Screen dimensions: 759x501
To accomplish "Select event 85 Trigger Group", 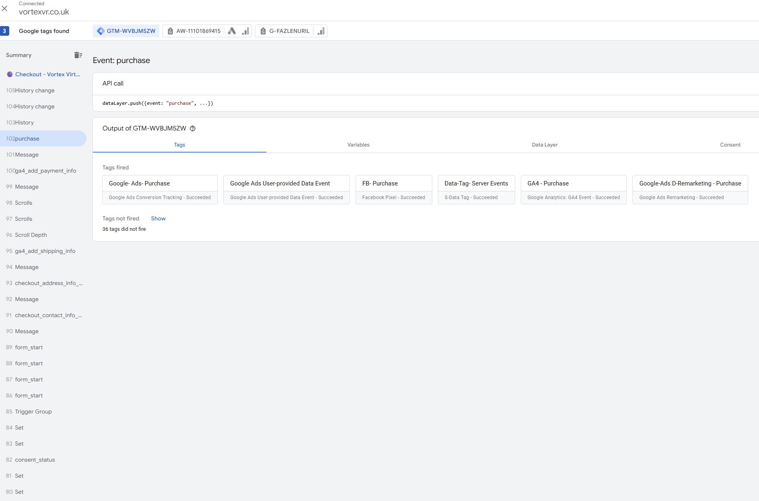I will [x=33, y=411].
